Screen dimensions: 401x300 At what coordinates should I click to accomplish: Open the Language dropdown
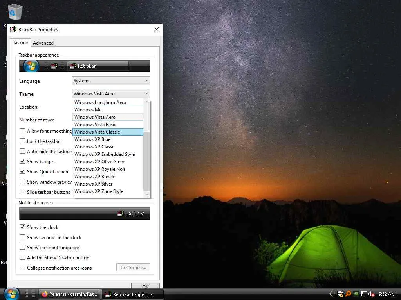(x=111, y=81)
